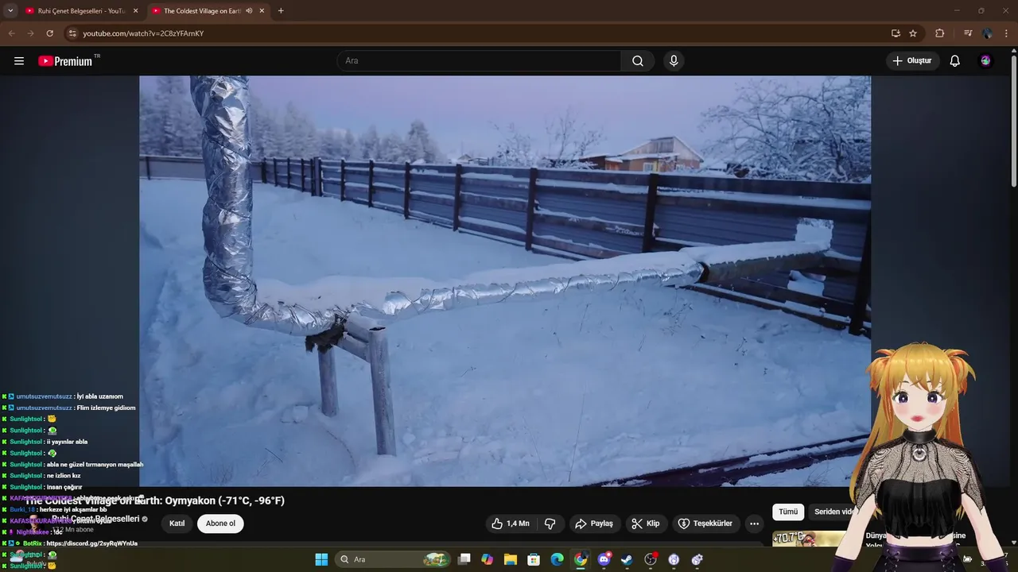Open the YouTube account avatar menu
The height and width of the screenshot is (572, 1018).
tap(985, 61)
